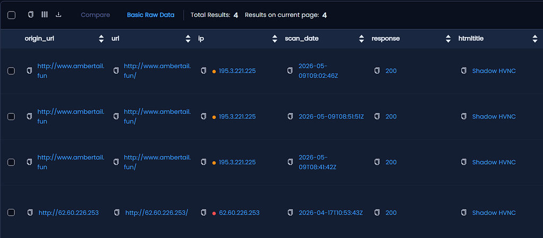Viewport: 543px width, 238px height.
Task: Open the Basic Raw Data view
Action: 151,15
